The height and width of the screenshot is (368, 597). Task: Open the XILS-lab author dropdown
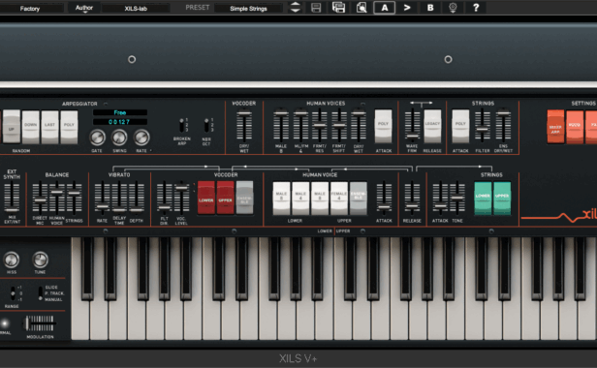point(136,9)
